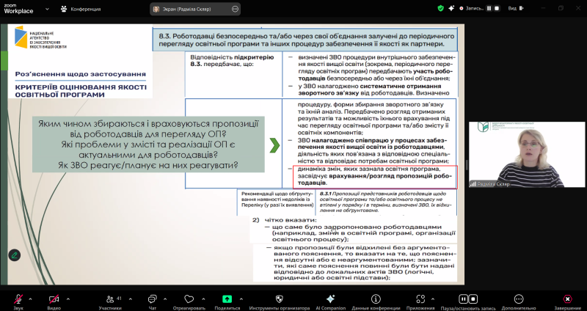This screenshot has height=311, width=587.
Task: Expand audio options arrow next to Звук
Action: [x=30, y=299]
